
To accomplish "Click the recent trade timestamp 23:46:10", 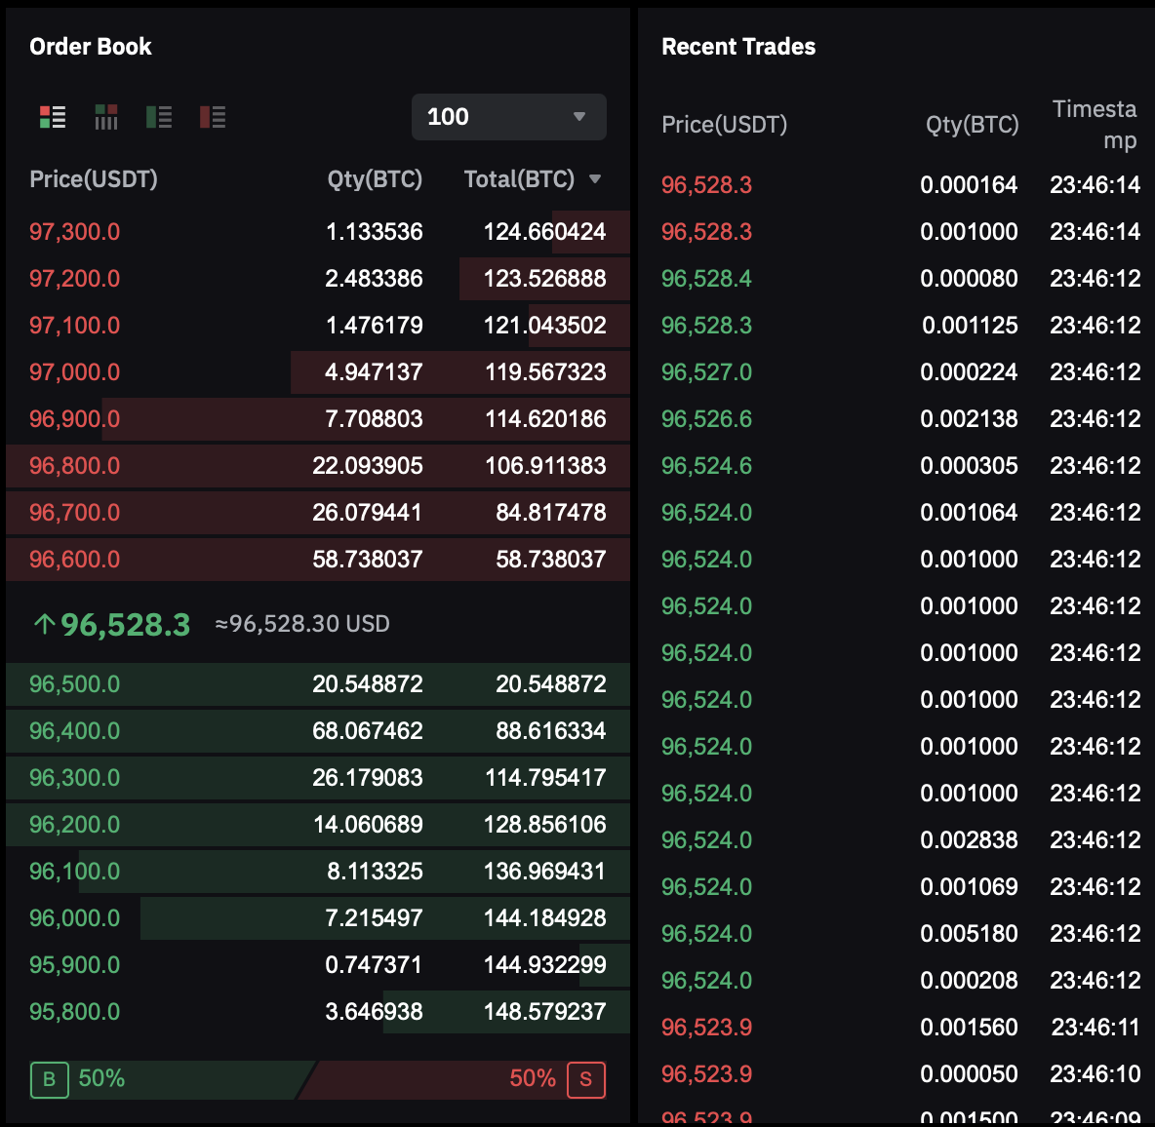I will click(x=1095, y=1074).
